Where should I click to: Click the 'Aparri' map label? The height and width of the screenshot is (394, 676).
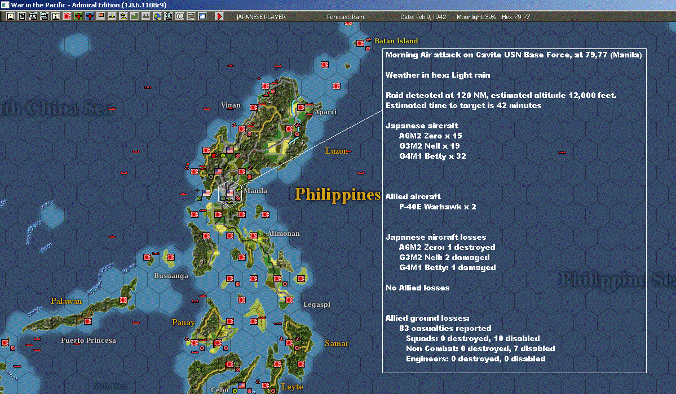coord(325,112)
